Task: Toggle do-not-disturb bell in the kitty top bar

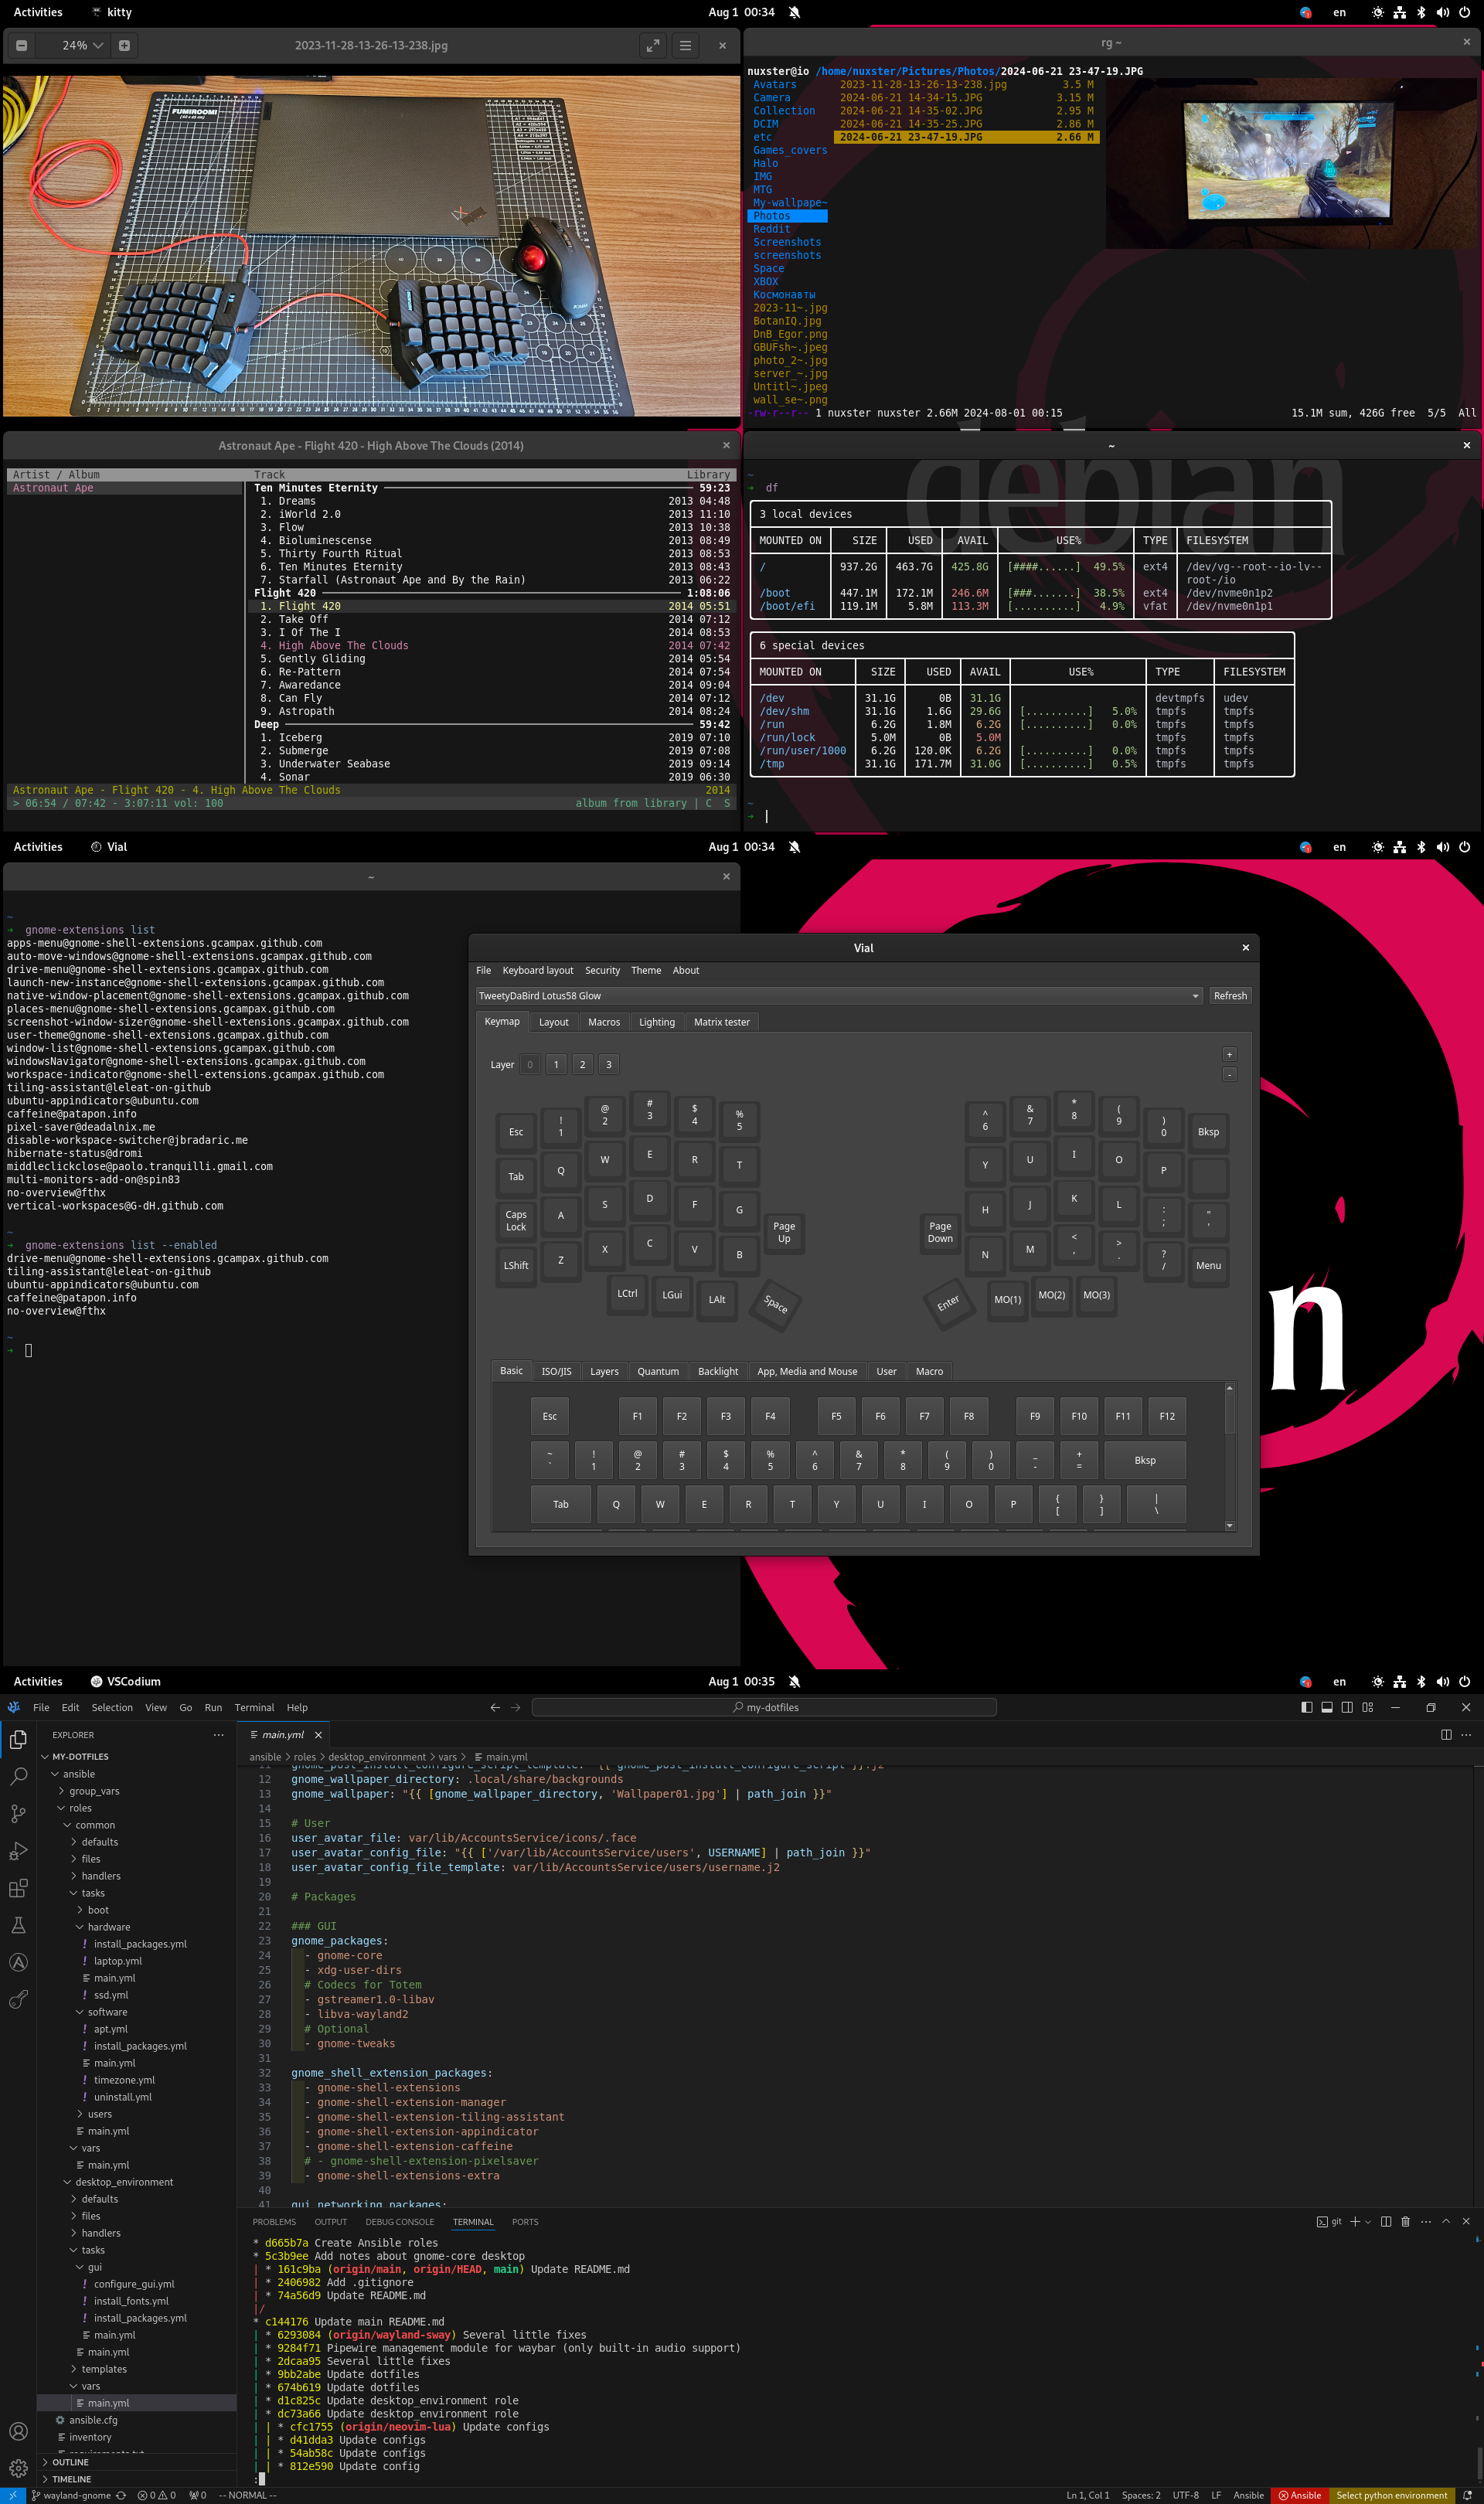Action: click(x=794, y=12)
